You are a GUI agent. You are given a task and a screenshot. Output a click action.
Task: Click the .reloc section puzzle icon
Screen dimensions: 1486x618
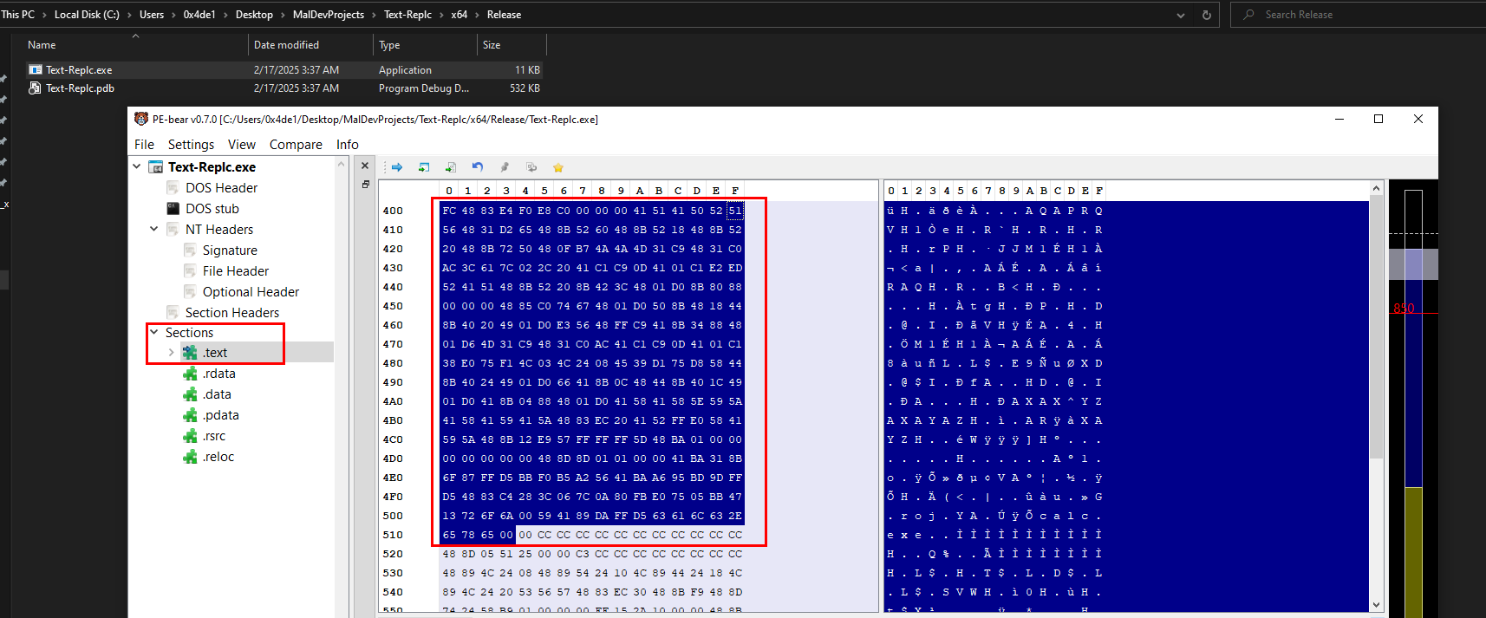click(x=190, y=457)
